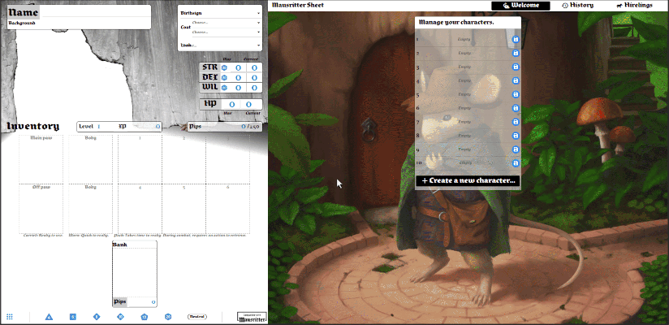
Task: Edit the DEX Max value
Action: [238, 78]
